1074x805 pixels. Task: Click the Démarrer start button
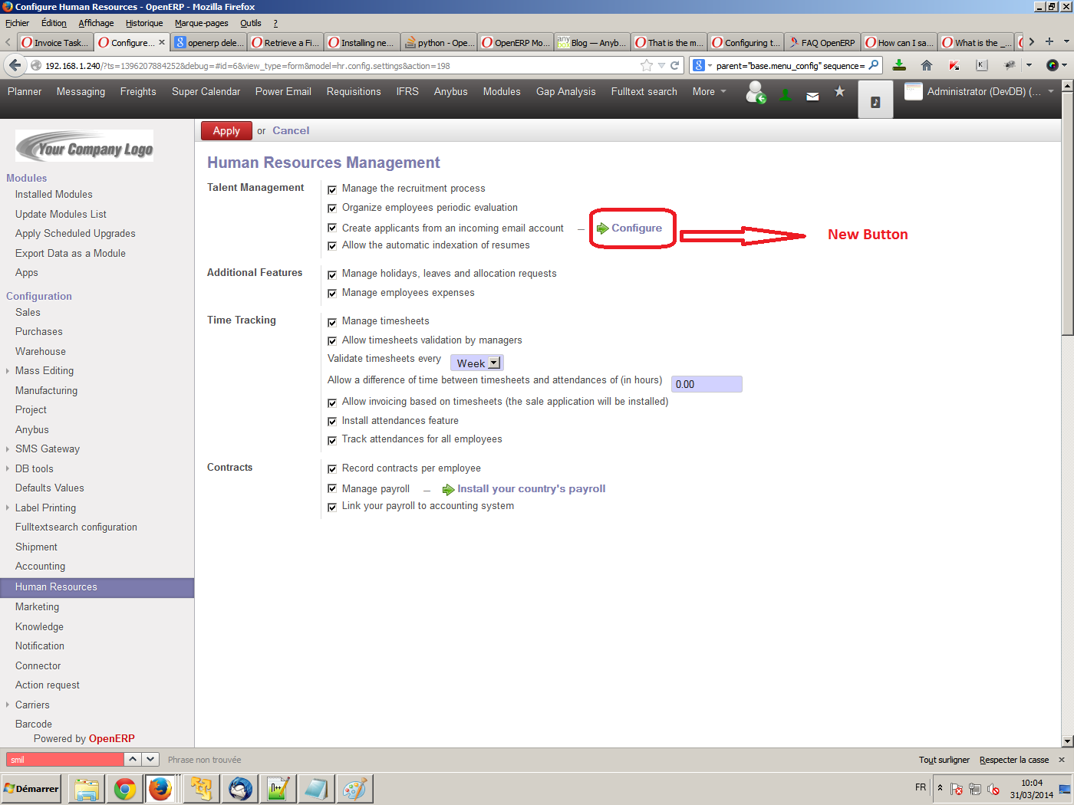point(31,788)
